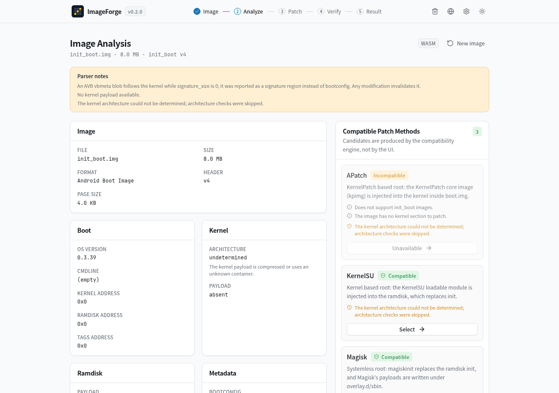This screenshot has height=393, width=559.
Task: Open settings via the gear icon
Action: click(x=466, y=11)
